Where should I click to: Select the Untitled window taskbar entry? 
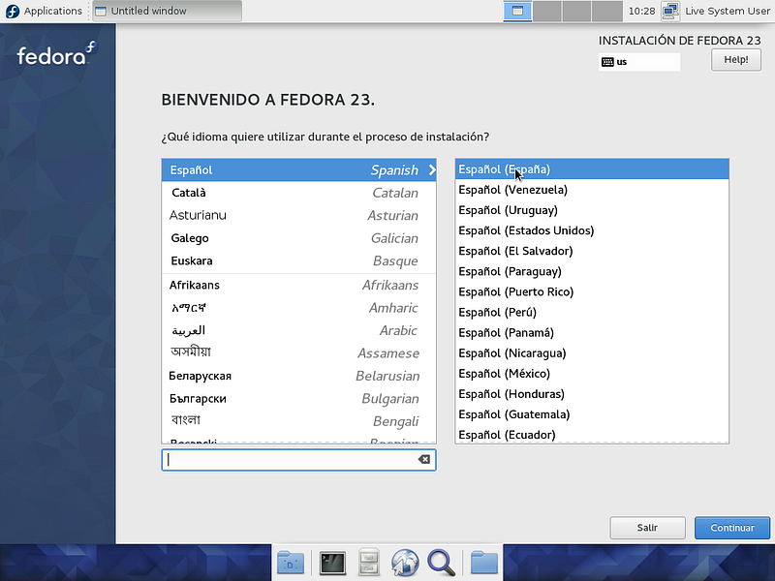click(167, 11)
